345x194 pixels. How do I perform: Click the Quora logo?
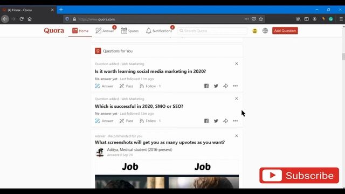point(54,31)
